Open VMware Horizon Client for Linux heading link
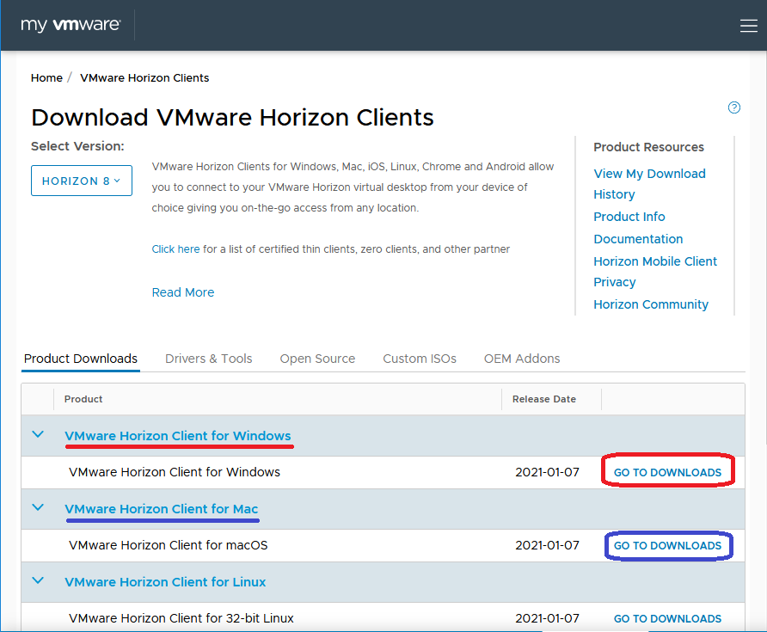 tap(165, 581)
